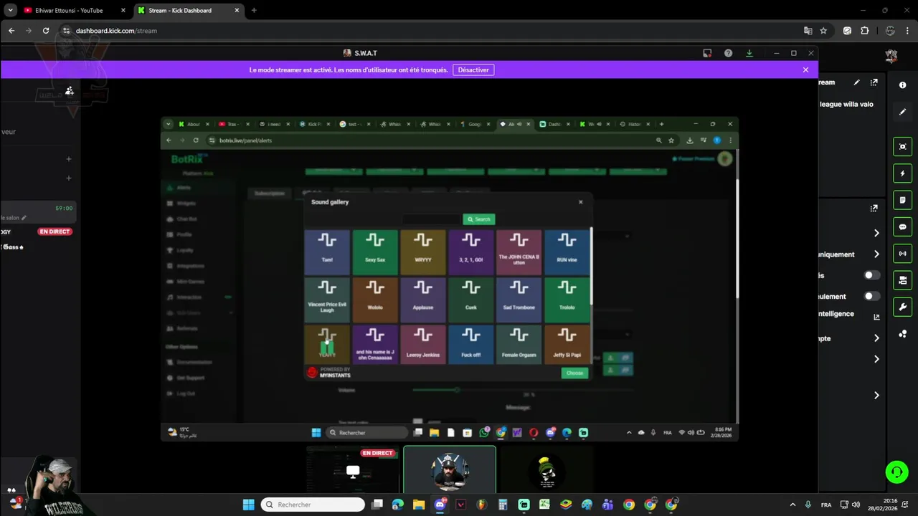Click the Google Translate icon in address bar
This screenshot has height=516, width=918.
808,31
